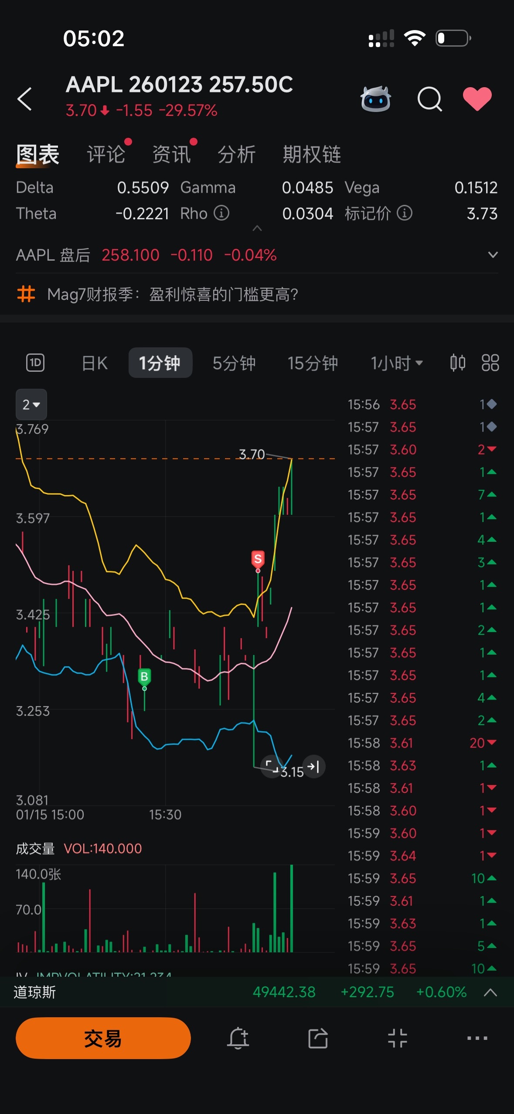Show 标记价 info tooltip

point(405,213)
